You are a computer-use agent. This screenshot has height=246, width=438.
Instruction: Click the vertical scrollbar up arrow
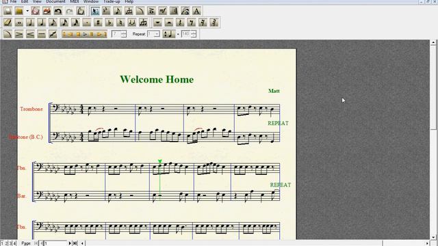click(433, 42)
